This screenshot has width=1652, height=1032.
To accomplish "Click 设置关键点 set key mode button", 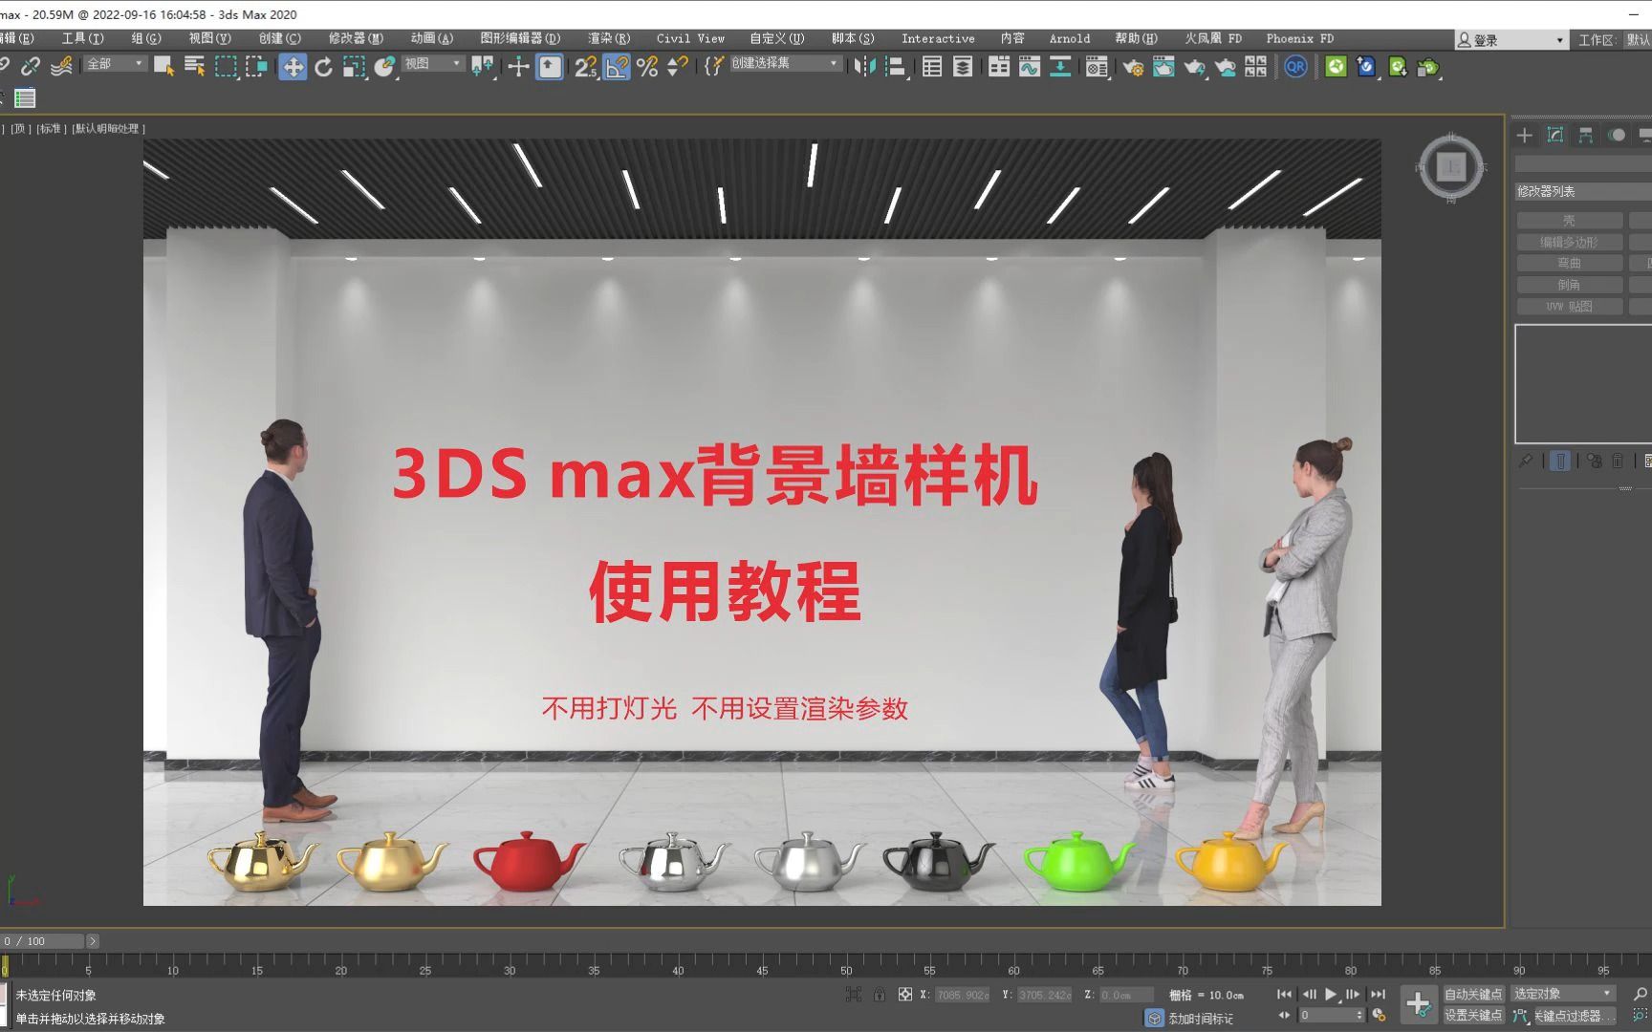I will coord(1473,1016).
